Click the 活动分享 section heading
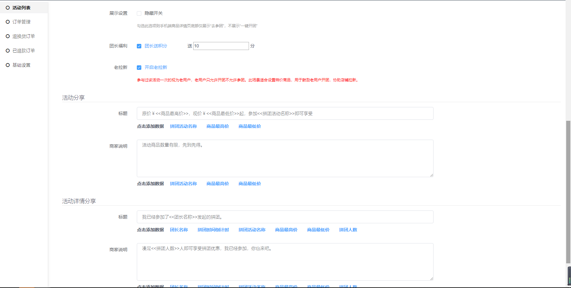The width and height of the screenshot is (571, 288). pyautogui.click(x=73, y=98)
